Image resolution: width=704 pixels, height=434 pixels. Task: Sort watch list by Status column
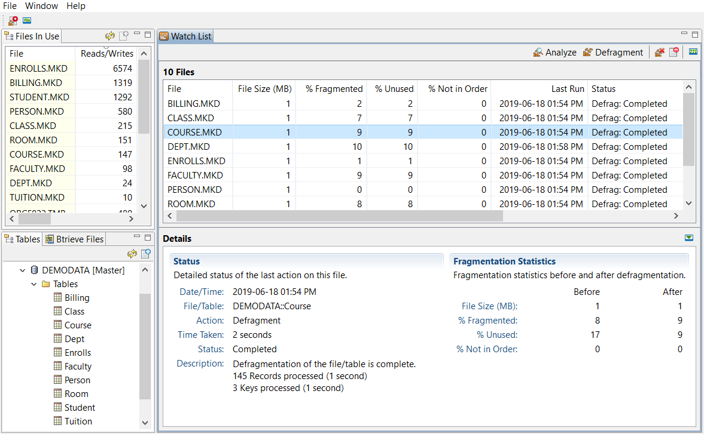coord(635,89)
